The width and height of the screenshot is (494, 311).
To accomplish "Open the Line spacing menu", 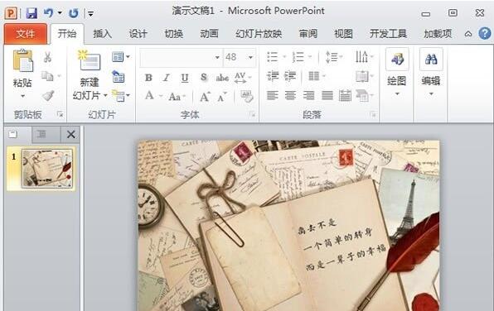I will click(334, 57).
